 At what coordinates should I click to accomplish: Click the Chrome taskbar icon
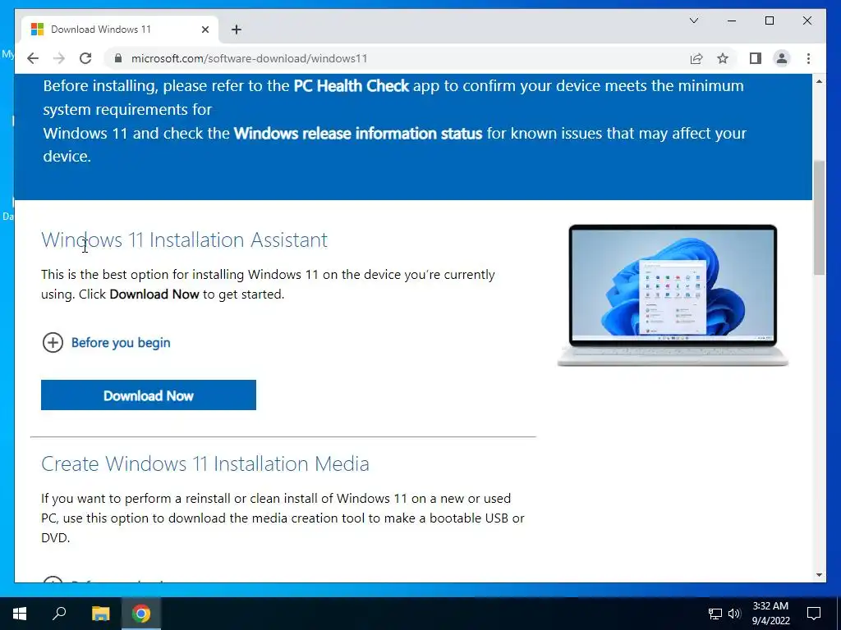pos(141,614)
